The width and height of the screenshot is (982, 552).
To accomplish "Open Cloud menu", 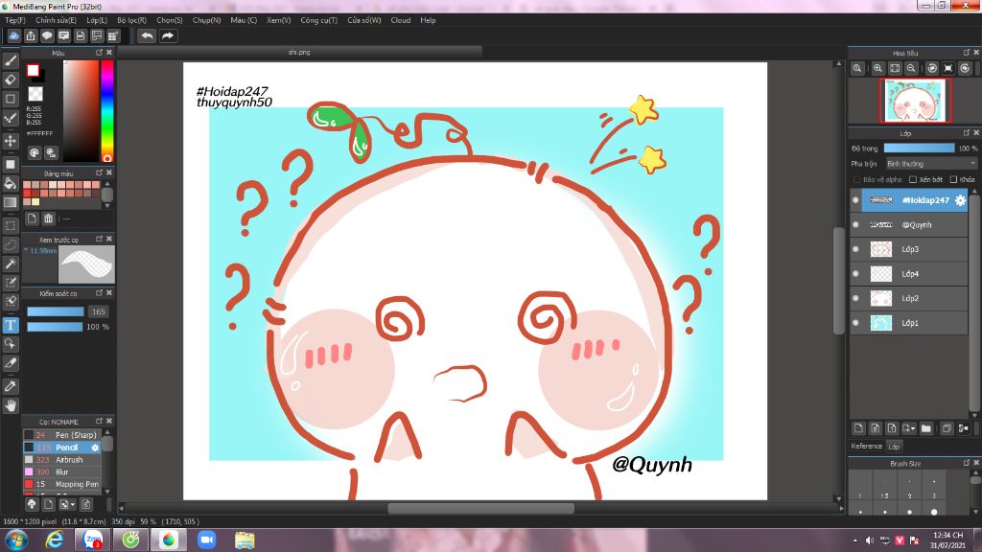I will pos(401,20).
